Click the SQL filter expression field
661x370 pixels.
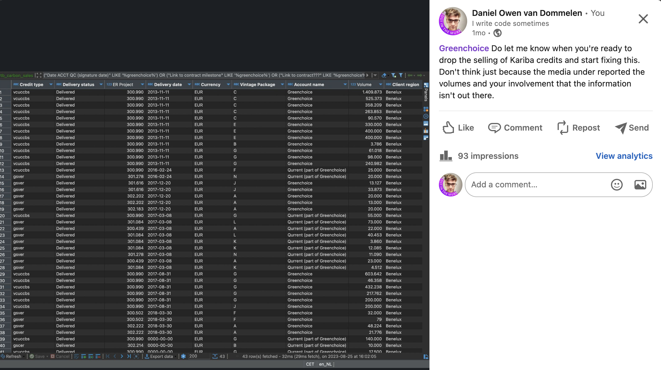tap(204, 75)
